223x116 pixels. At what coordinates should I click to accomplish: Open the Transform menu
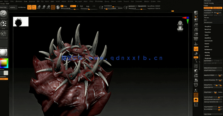coord(139,1)
